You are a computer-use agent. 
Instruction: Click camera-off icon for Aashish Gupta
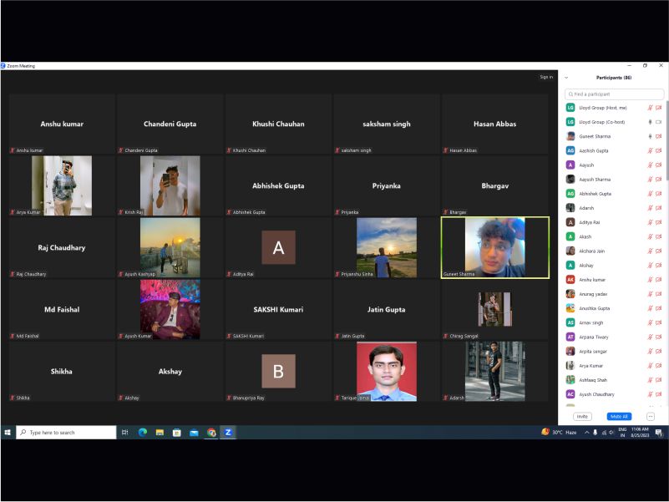coord(658,150)
